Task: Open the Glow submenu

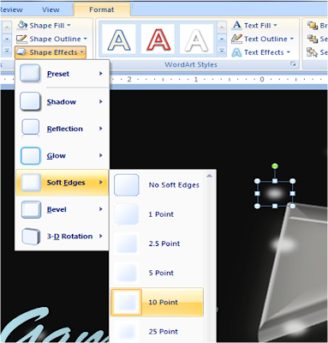Action: click(x=63, y=155)
